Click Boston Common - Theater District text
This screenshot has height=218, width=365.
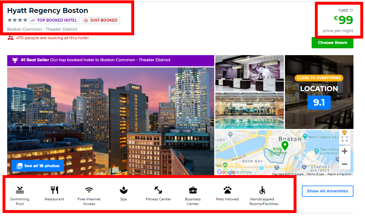pyautogui.click(x=42, y=29)
